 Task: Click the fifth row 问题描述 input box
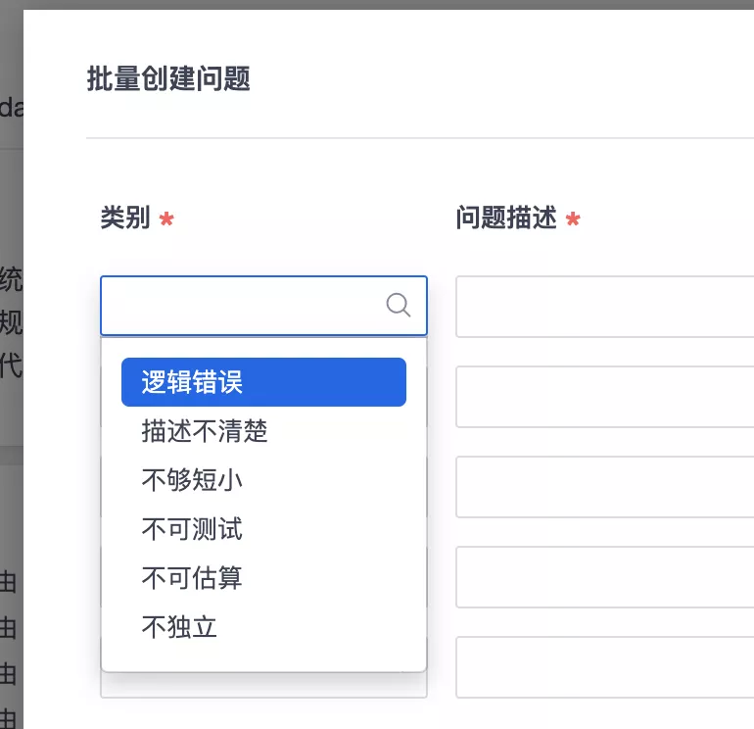tap(605, 667)
